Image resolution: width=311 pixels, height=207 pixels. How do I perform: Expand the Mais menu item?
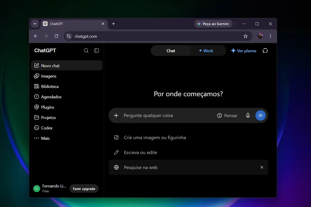67,138
